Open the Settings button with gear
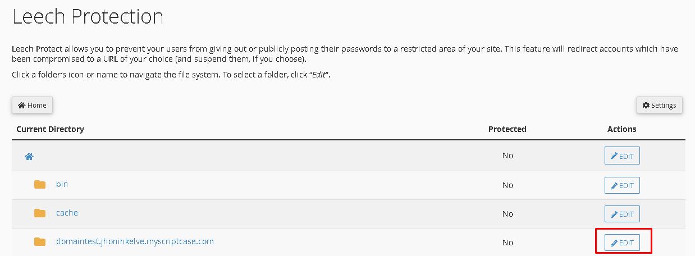 click(659, 105)
